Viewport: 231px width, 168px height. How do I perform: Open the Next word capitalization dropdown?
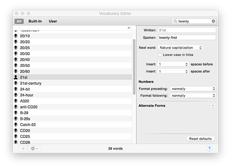[180, 48]
